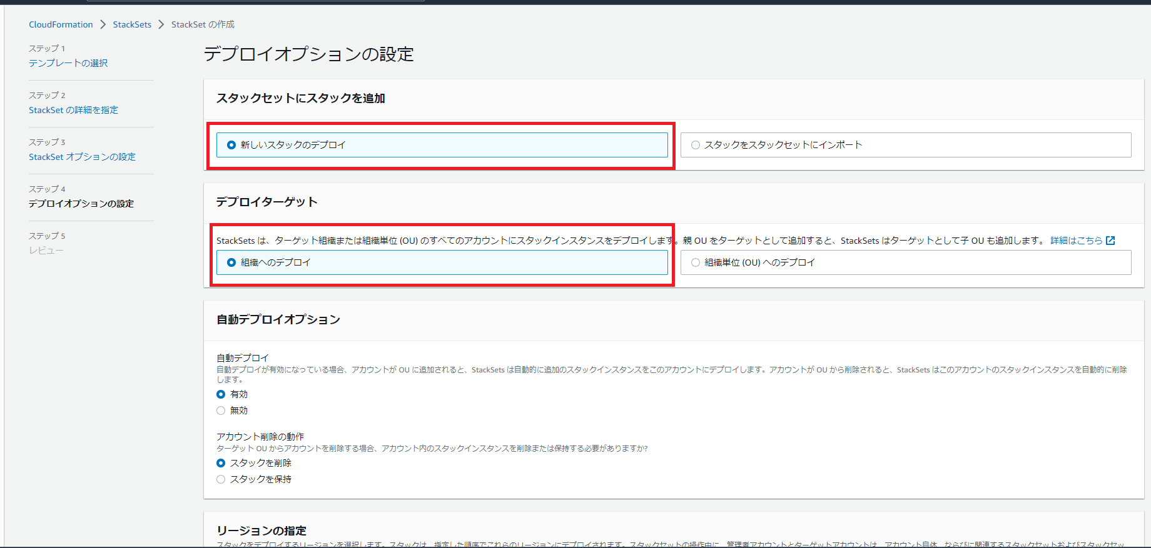
Task: Open the CloudFormation breadcrumb link
Action: [61, 24]
